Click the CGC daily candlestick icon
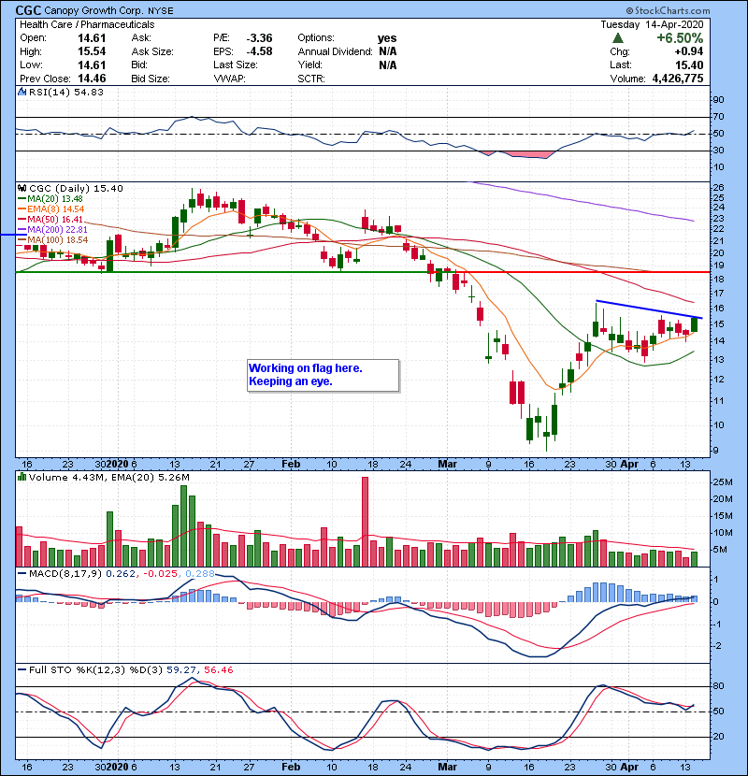This screenshot has width=748, height=776. pyautogui.click(x=22, y=188)
